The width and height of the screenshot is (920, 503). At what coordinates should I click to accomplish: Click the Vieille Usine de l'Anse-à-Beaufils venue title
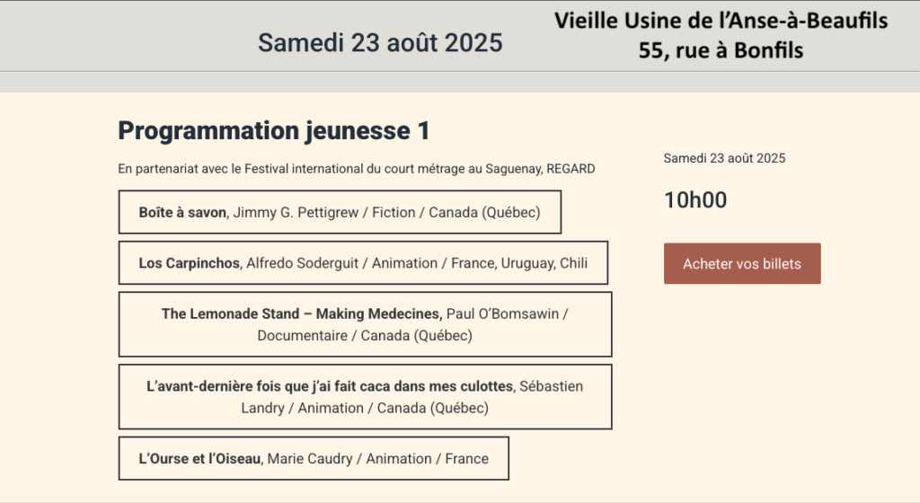coord(721,21)
